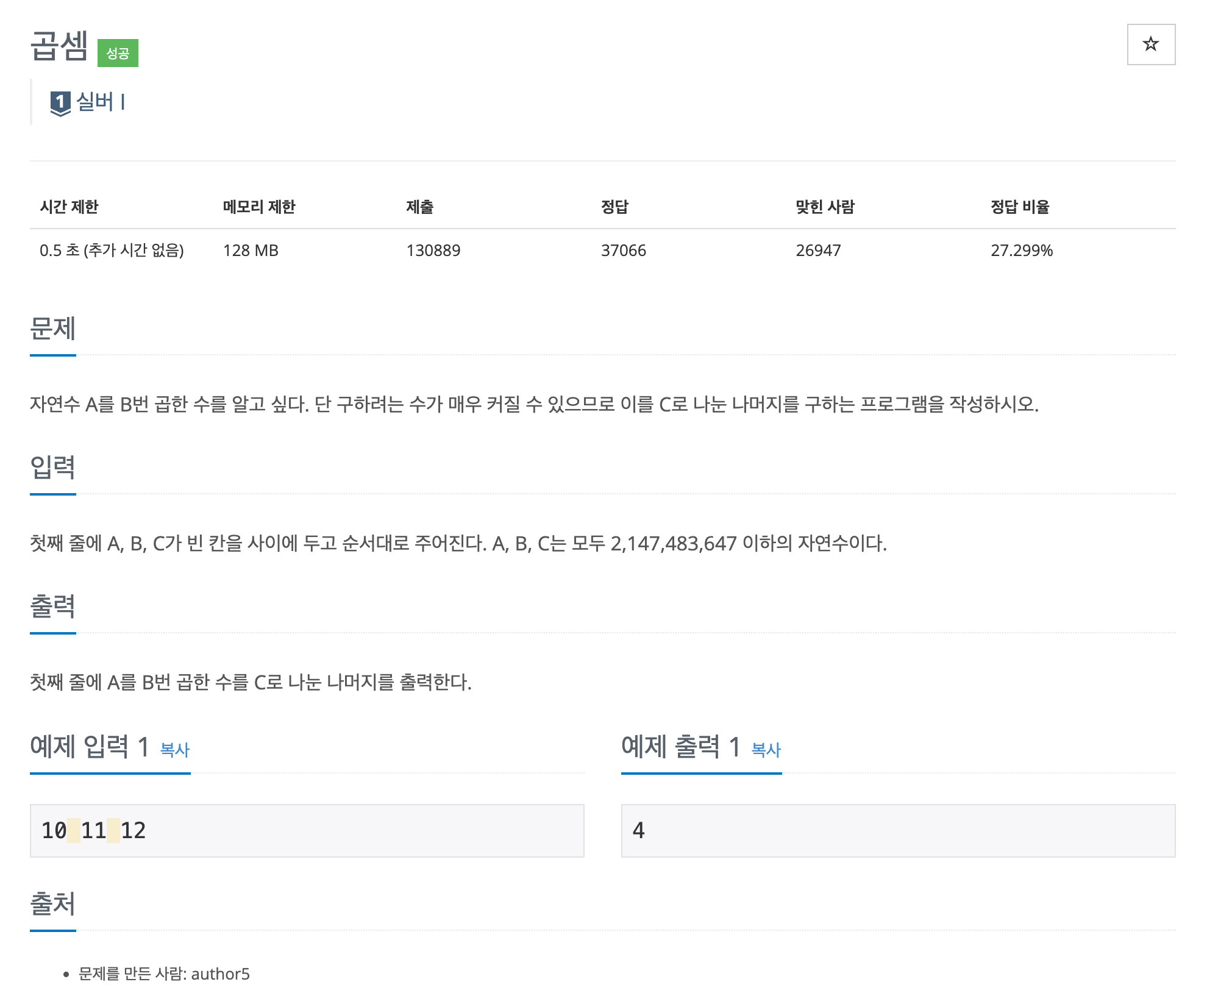Click the 예제 출력 1 heading
The width and height of the screenshot is (1207, 1007).
tap(680, 747)
